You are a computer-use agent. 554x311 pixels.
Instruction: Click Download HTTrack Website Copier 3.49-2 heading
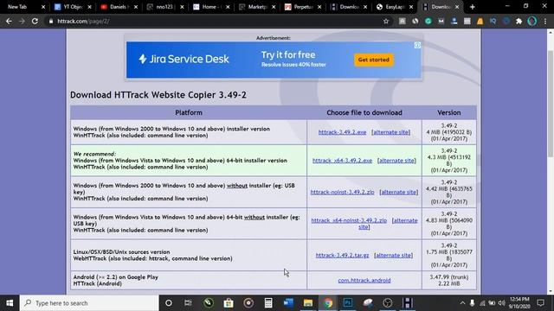click(x=158, y=94)
